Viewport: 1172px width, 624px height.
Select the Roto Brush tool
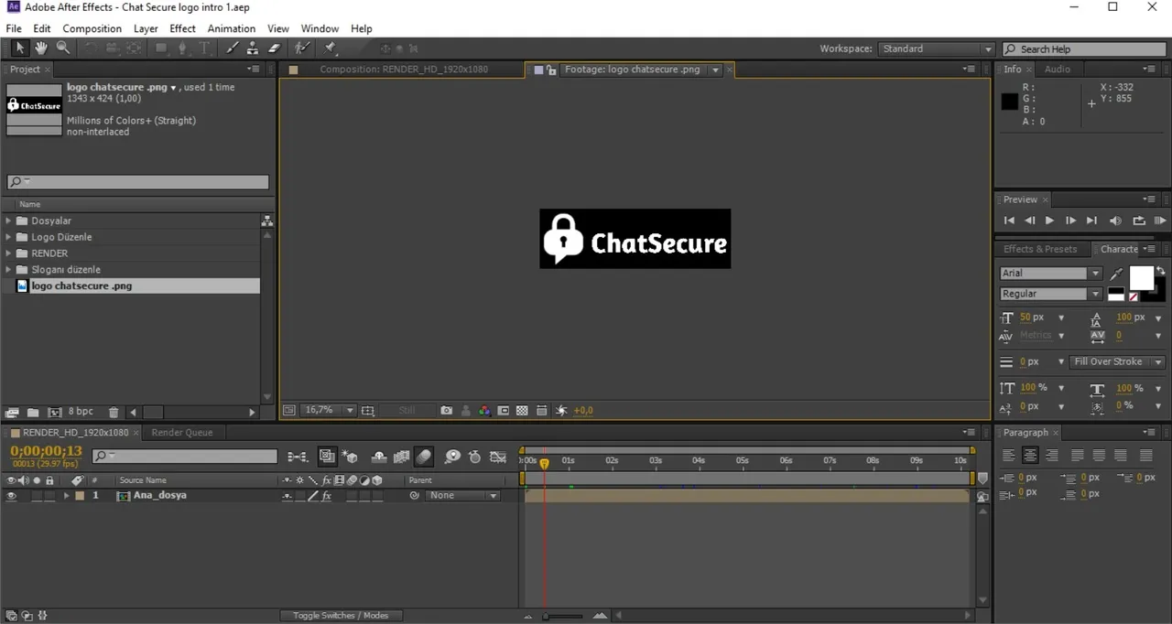pos(302,48)
